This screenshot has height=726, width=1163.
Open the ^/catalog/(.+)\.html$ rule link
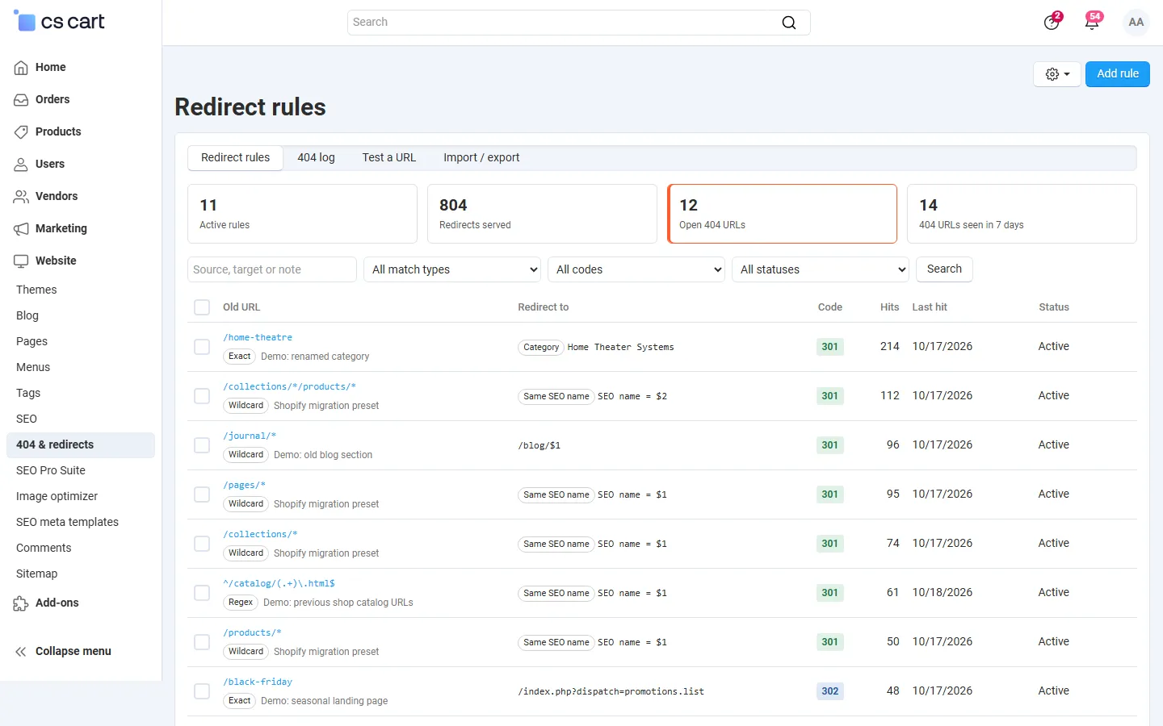(x=279, y=584)
